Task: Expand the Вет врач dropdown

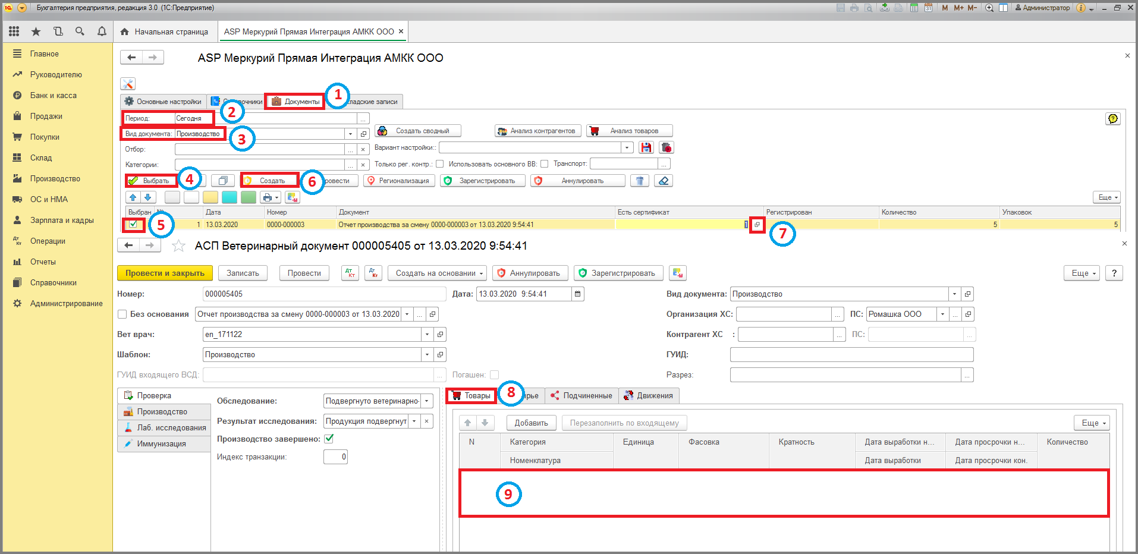Action: coord(427,334)
